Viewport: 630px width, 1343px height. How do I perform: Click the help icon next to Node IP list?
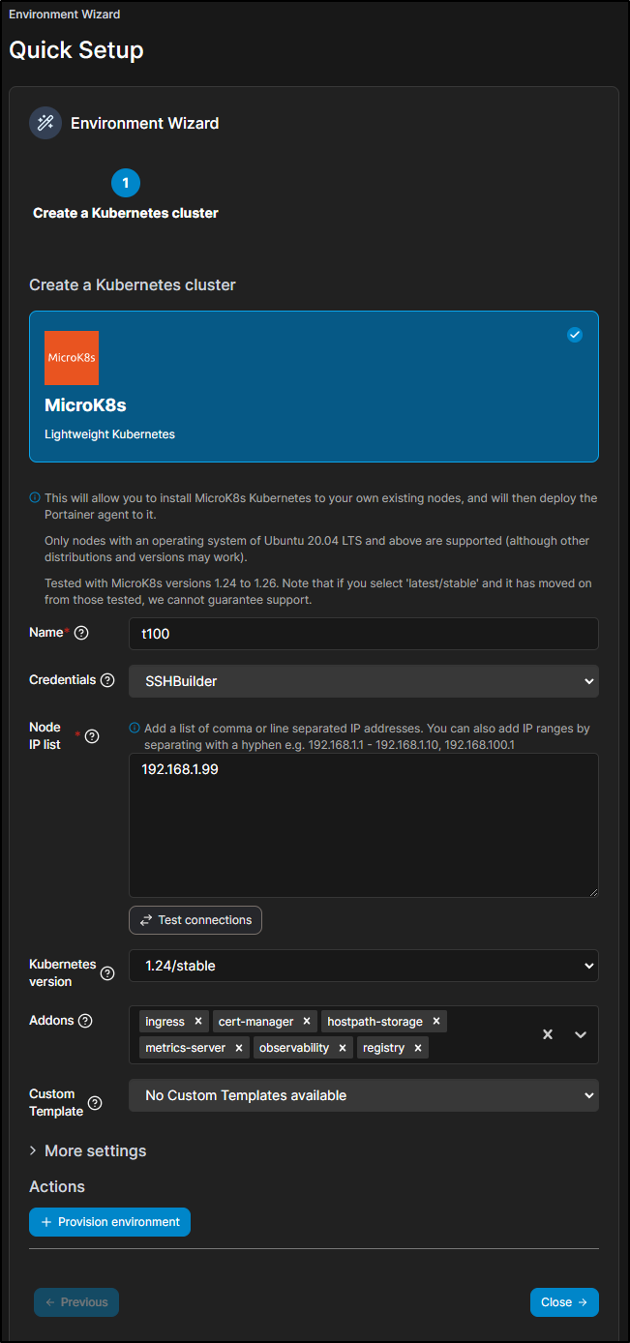coord(92,736)
